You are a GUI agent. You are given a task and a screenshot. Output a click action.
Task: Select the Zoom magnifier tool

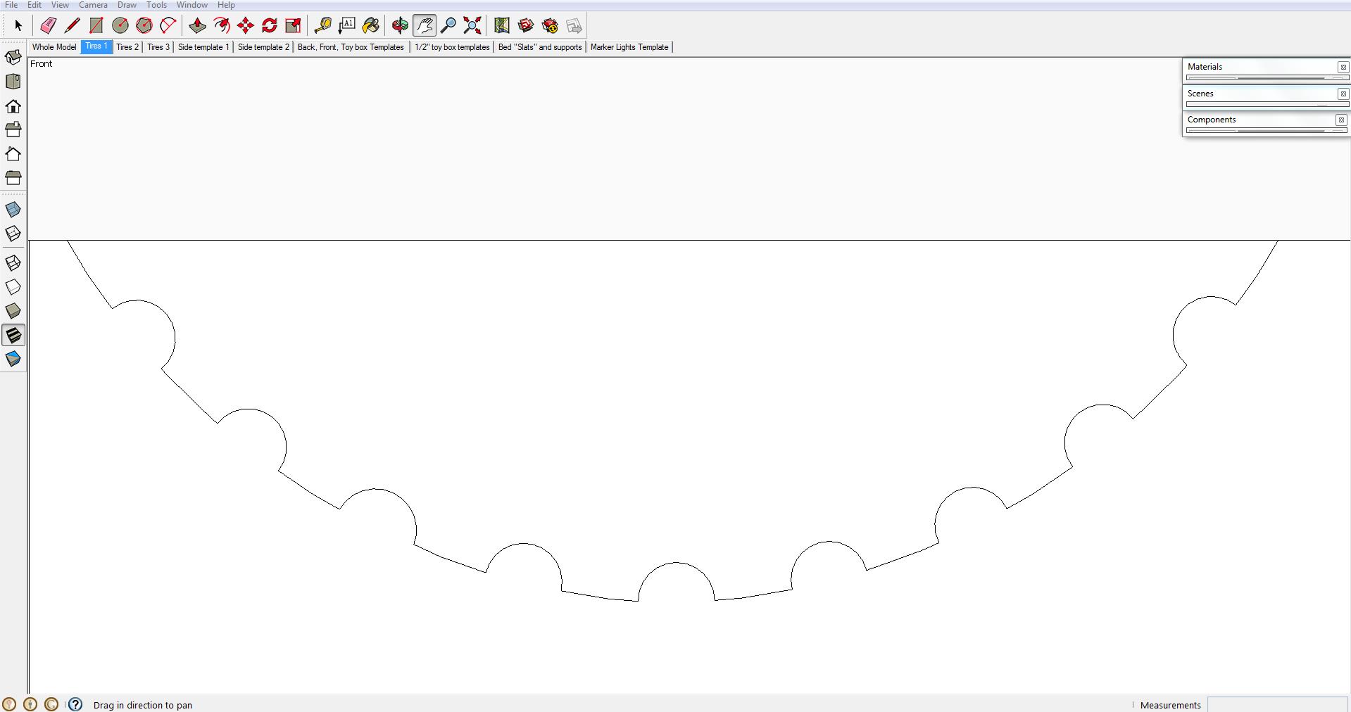pos(448,26)
